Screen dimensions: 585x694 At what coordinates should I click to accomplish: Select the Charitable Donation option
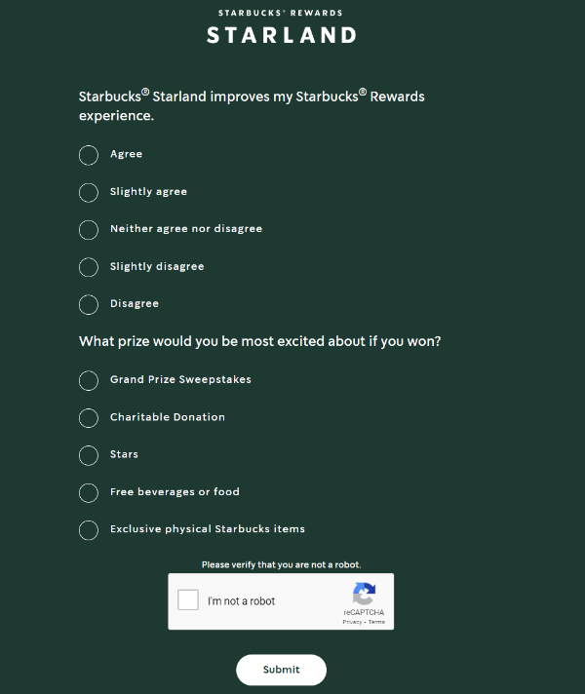[x=89, y=417]
